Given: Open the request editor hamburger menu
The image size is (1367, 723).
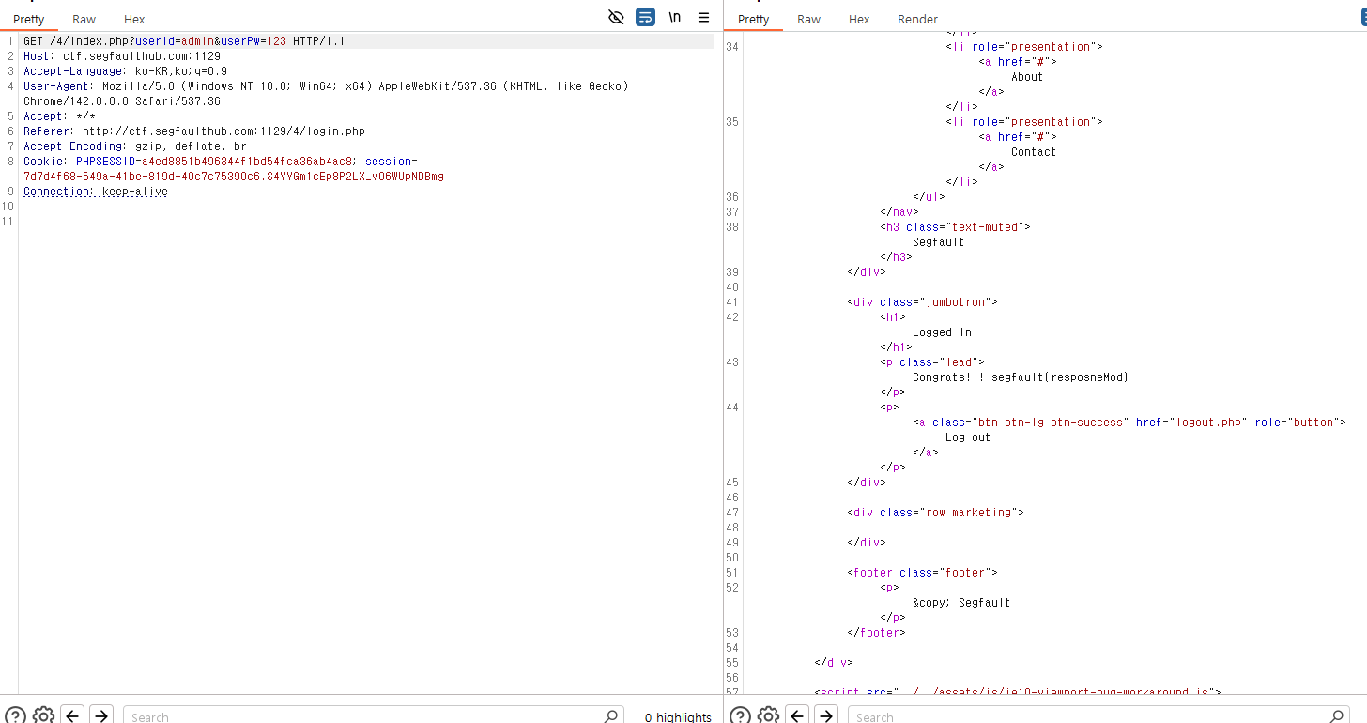Looking at the screenshot, I should click(x=703, y=18).
